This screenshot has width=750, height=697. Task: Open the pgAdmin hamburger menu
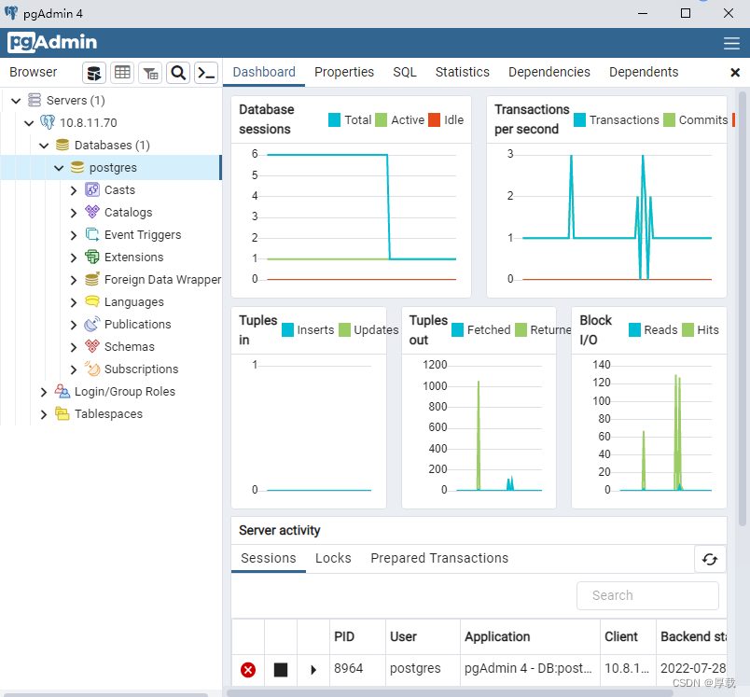[x=731, y=43]
